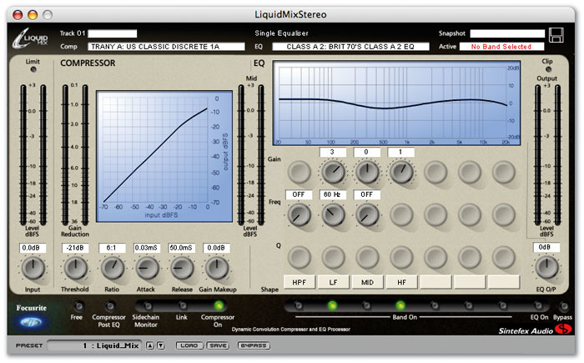Viewport: 584px width, 363px height.
Task: Toggle the Sidechain Monitor switch
Action: click(x=147, y=305)
